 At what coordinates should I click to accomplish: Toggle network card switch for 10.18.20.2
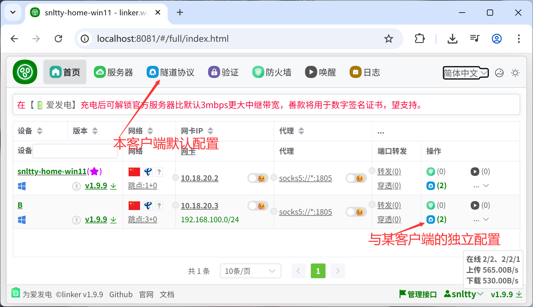pos(258,178)
